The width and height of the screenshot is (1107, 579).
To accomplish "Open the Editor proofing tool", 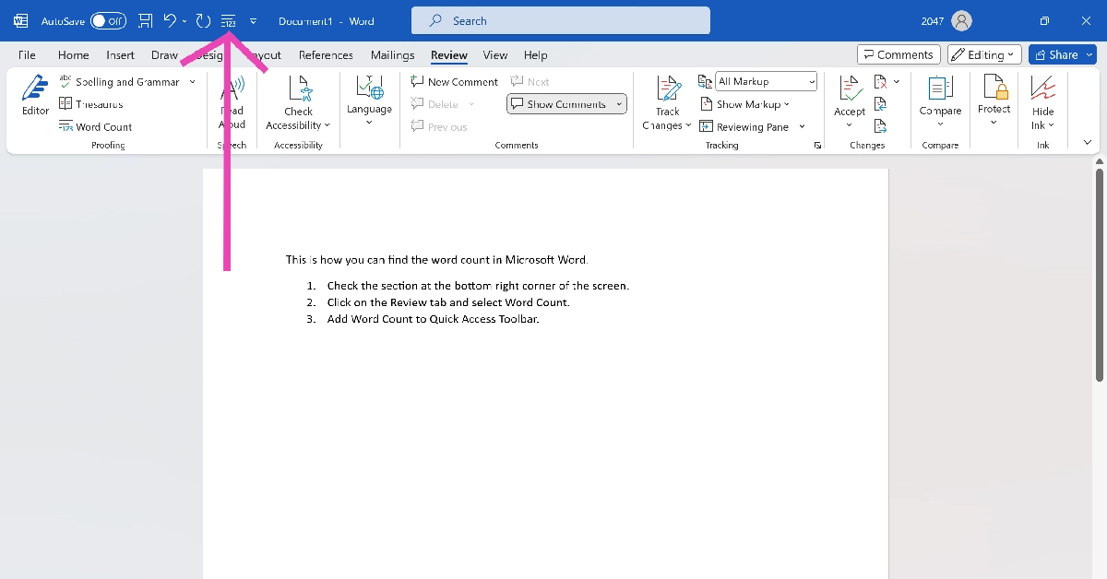I will click(35, 96).
